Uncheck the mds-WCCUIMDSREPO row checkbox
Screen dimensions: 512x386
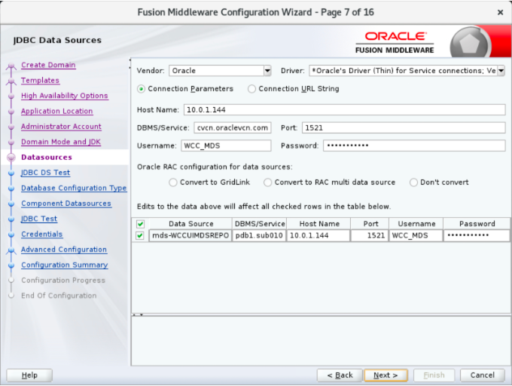[140, 236]
